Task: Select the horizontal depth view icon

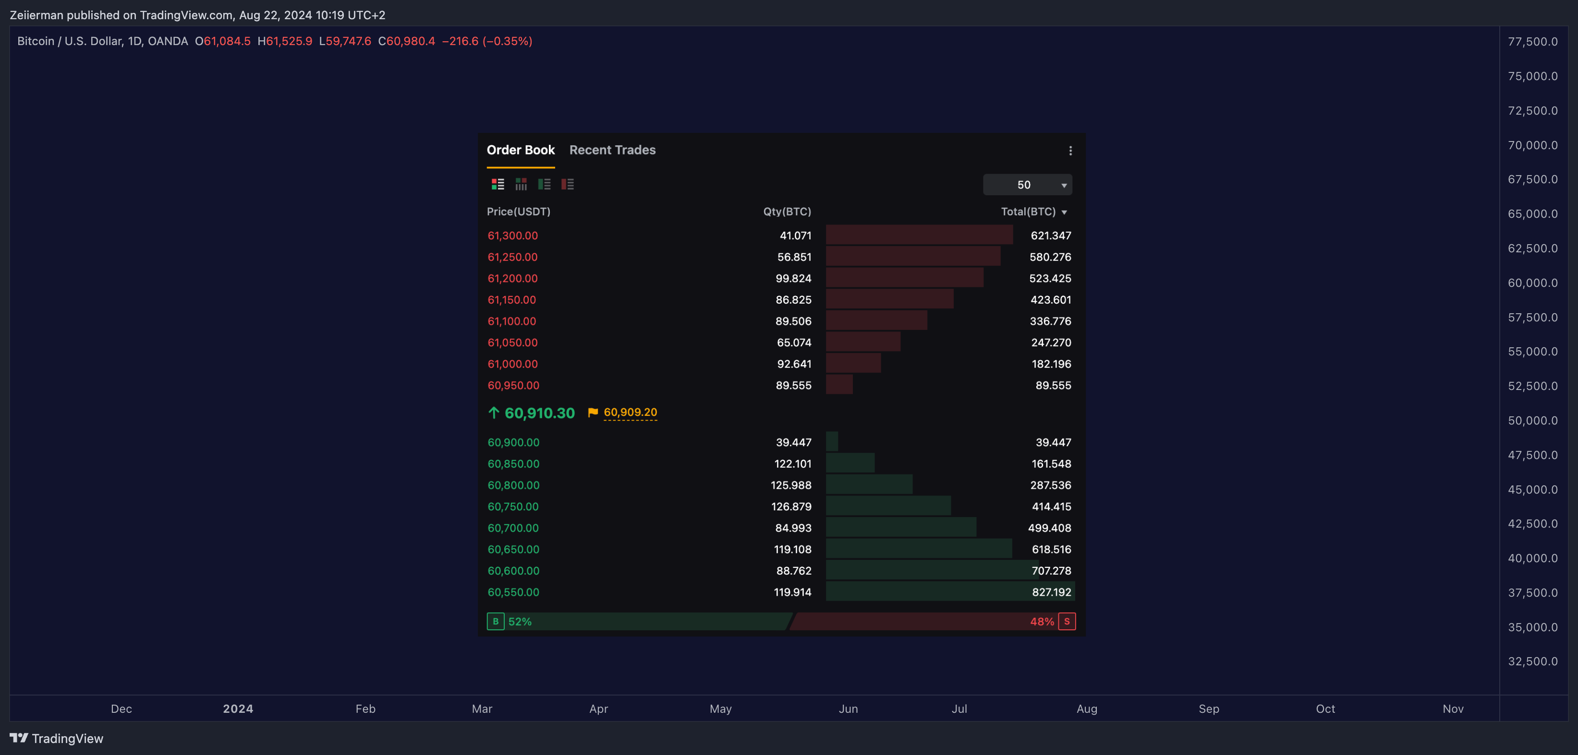Action: coord(521,184)
